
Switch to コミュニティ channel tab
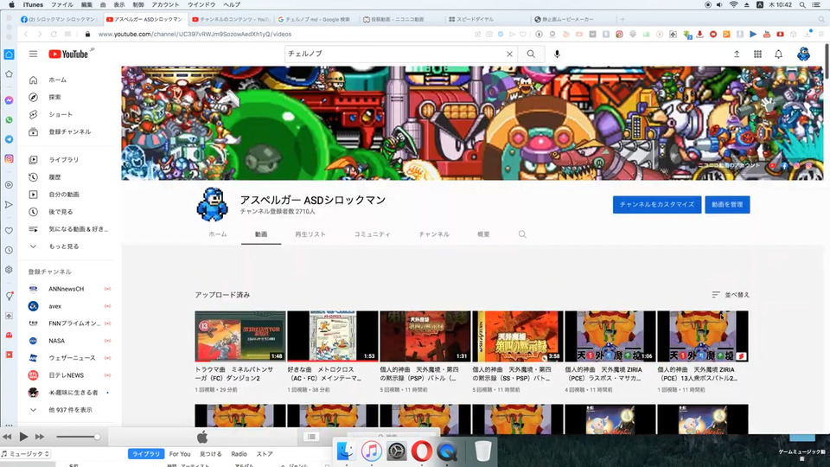coord(372,234)
